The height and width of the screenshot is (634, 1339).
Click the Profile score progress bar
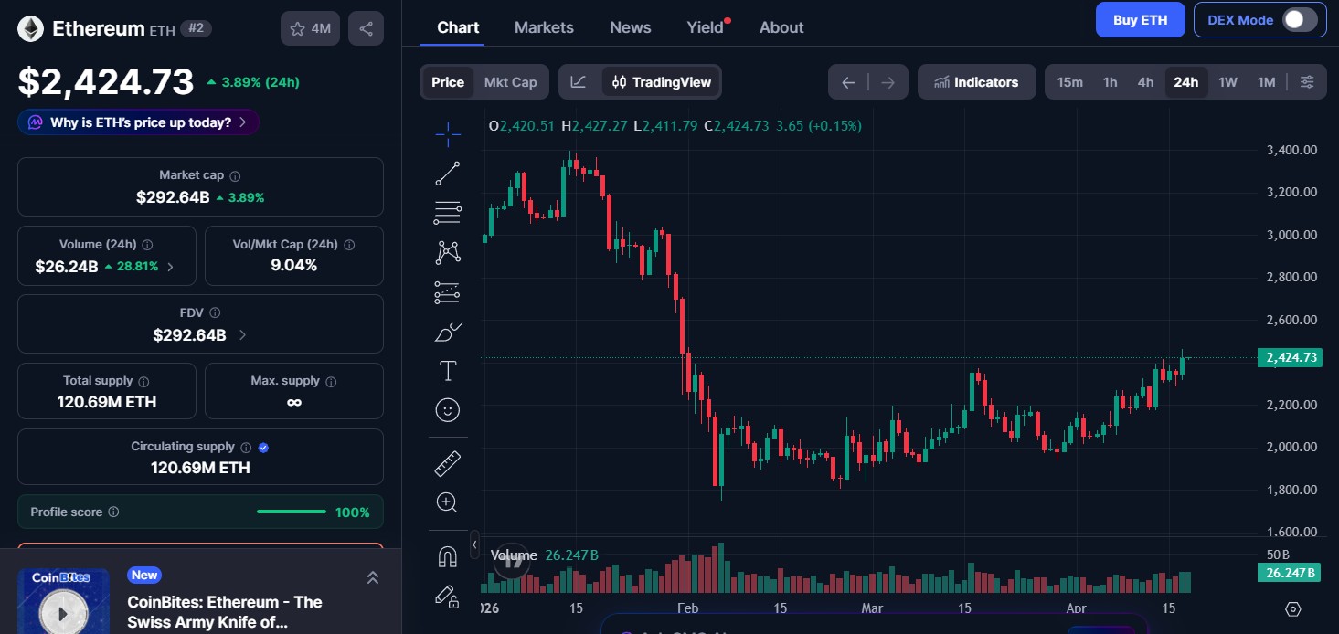(291, 512)
